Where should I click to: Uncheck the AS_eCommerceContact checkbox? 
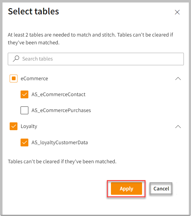pyautogui.click(x=25, y=94)
